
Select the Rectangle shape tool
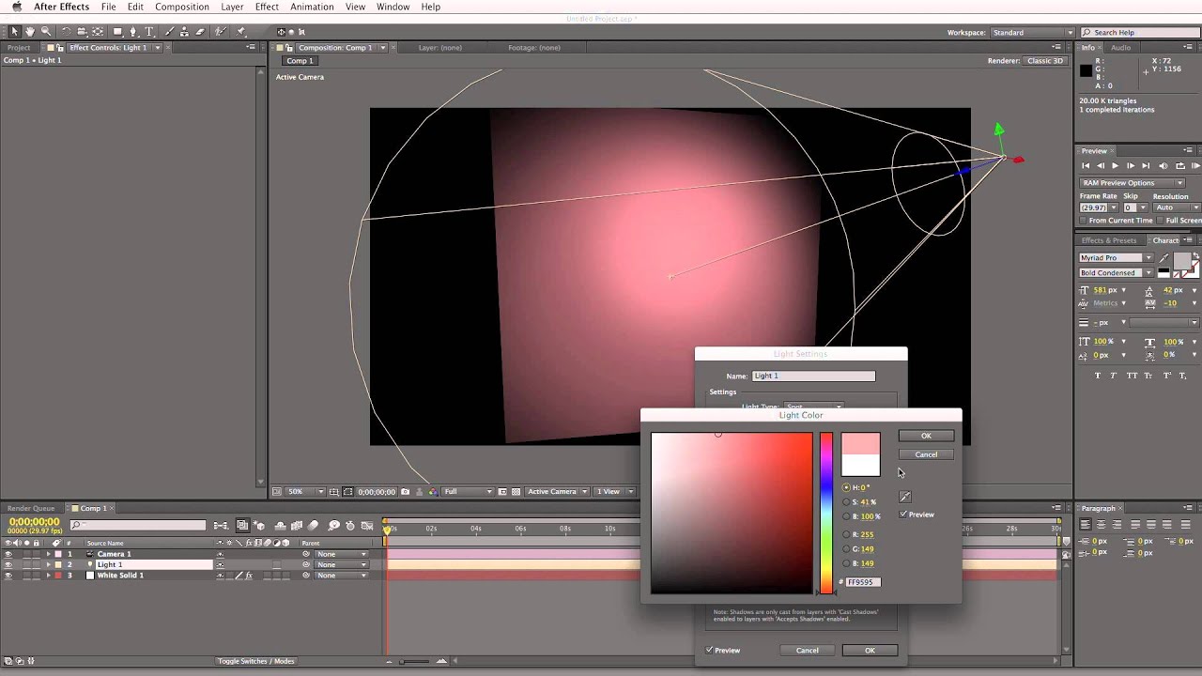[118, 32]
